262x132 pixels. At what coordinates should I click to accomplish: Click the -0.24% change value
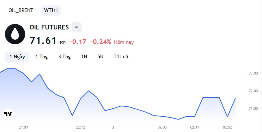[100, 42]
